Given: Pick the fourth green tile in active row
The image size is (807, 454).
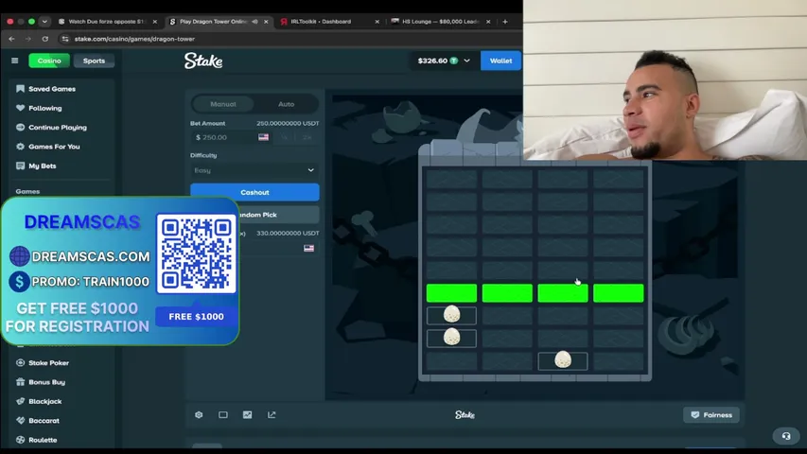Looking at the screenshot, I should coord(618,293).
